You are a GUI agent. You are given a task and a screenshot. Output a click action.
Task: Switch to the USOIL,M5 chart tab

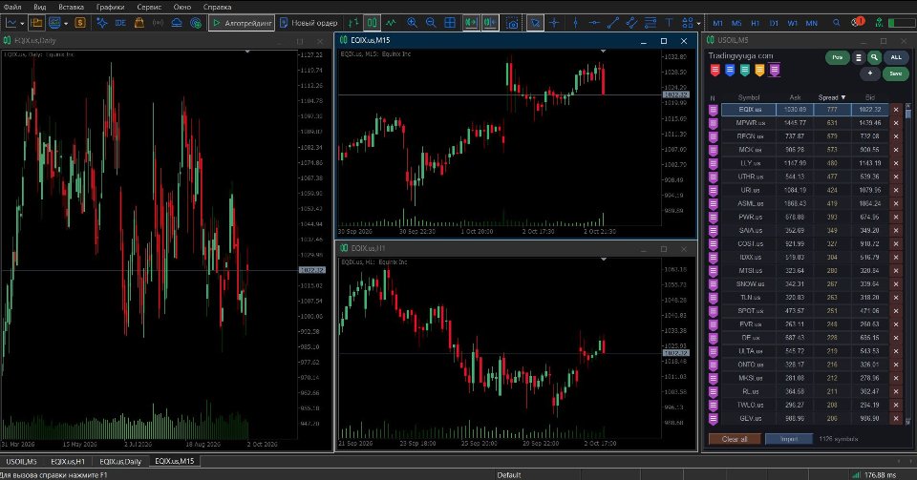21,461
